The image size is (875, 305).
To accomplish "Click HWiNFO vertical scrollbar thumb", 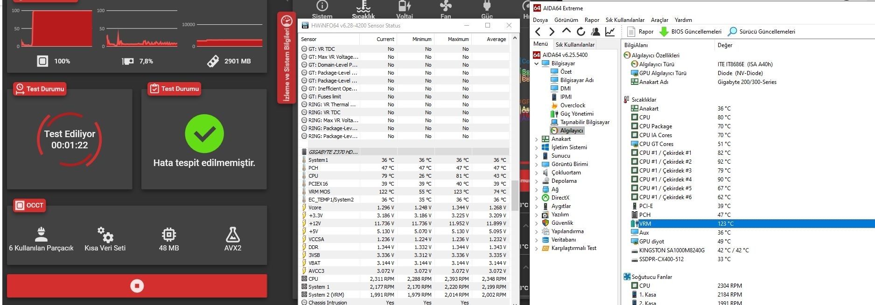I will (515, 195).
